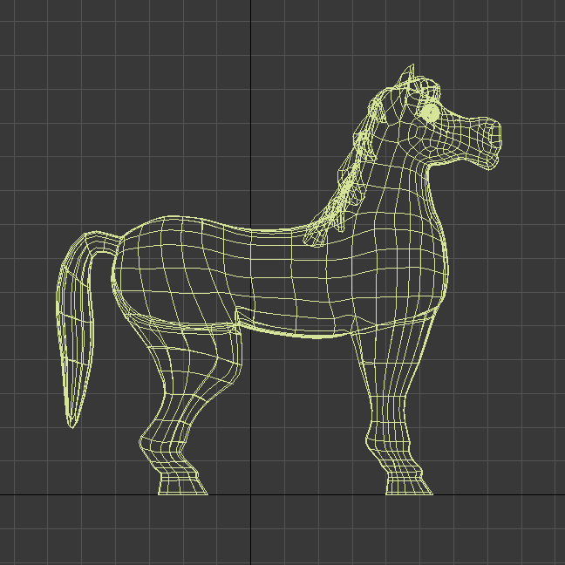
Task: Click the horse's eye on the wireframe
Action: [430, 112]
